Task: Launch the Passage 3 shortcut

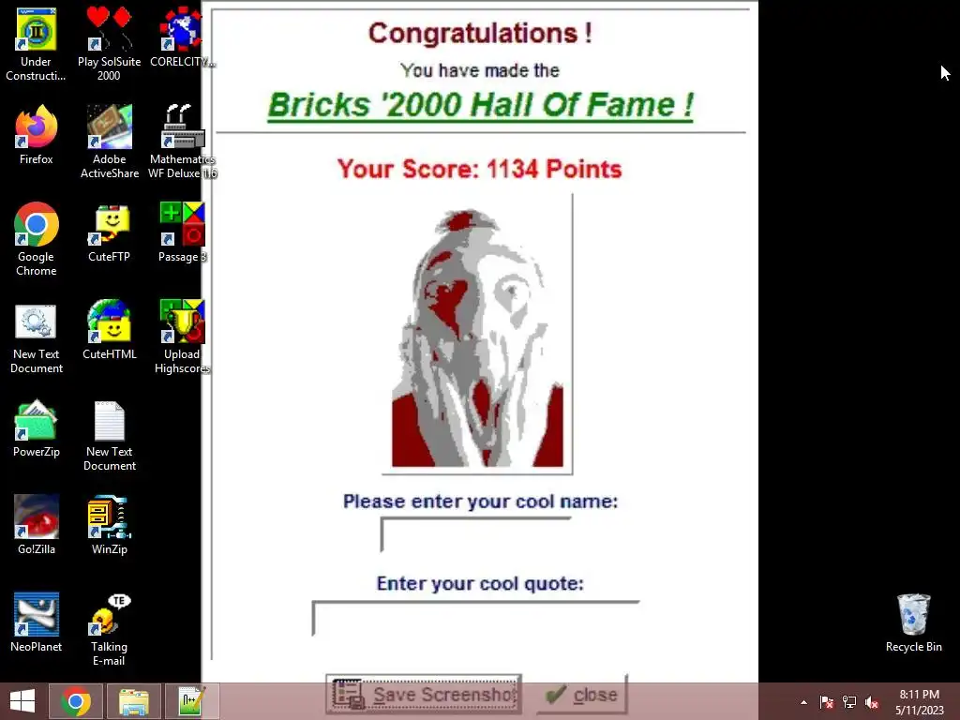Action: coord(182,233)
